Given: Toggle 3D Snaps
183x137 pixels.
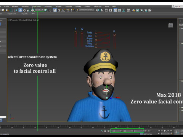Looking at the screenshot, I should click(59, 10).
